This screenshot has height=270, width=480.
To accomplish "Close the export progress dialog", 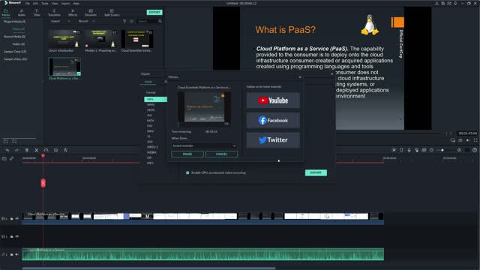I will point(300,76).
